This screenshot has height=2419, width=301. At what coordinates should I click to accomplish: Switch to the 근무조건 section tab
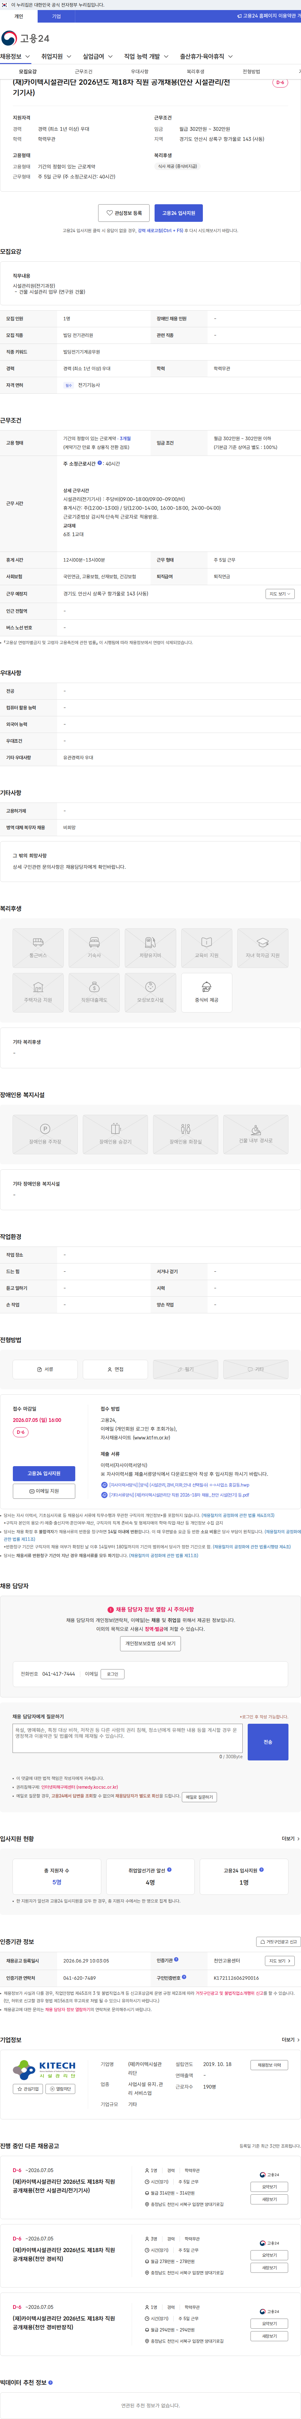(x=83, y=71)
